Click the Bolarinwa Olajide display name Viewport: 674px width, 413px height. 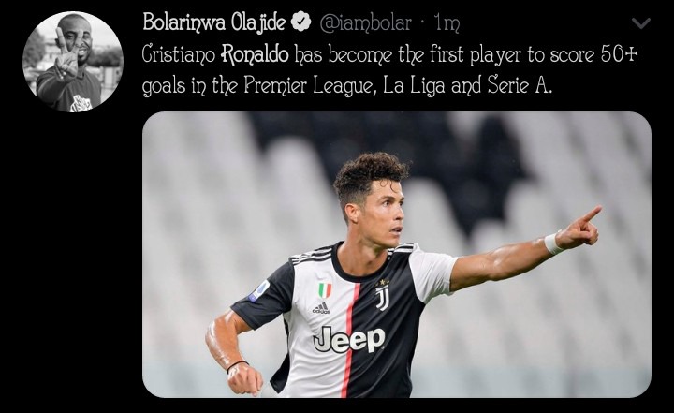pos(213,22)
